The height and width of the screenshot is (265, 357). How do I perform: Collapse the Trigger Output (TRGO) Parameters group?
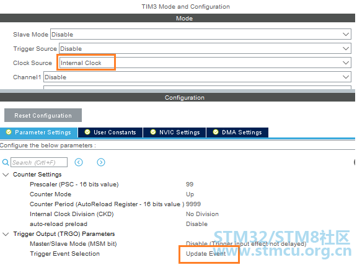[x=6, y=234]
